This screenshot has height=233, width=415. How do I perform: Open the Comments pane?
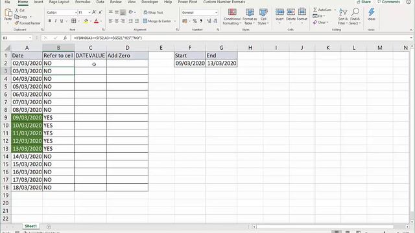[x=388, y=2]
